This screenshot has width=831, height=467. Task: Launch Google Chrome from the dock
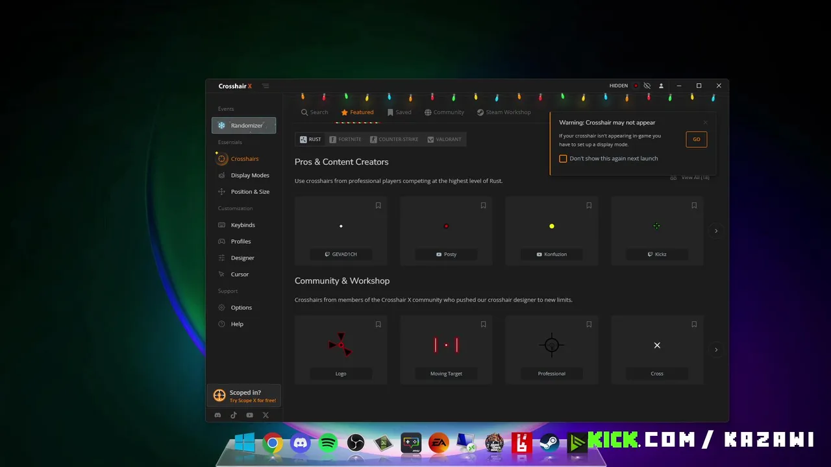(x=273, y=444)
